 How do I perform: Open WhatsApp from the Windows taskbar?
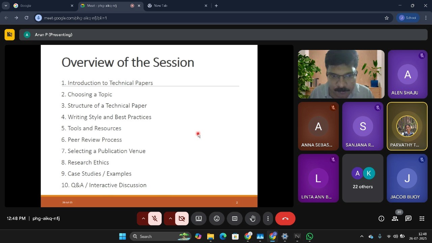point(309,237)
